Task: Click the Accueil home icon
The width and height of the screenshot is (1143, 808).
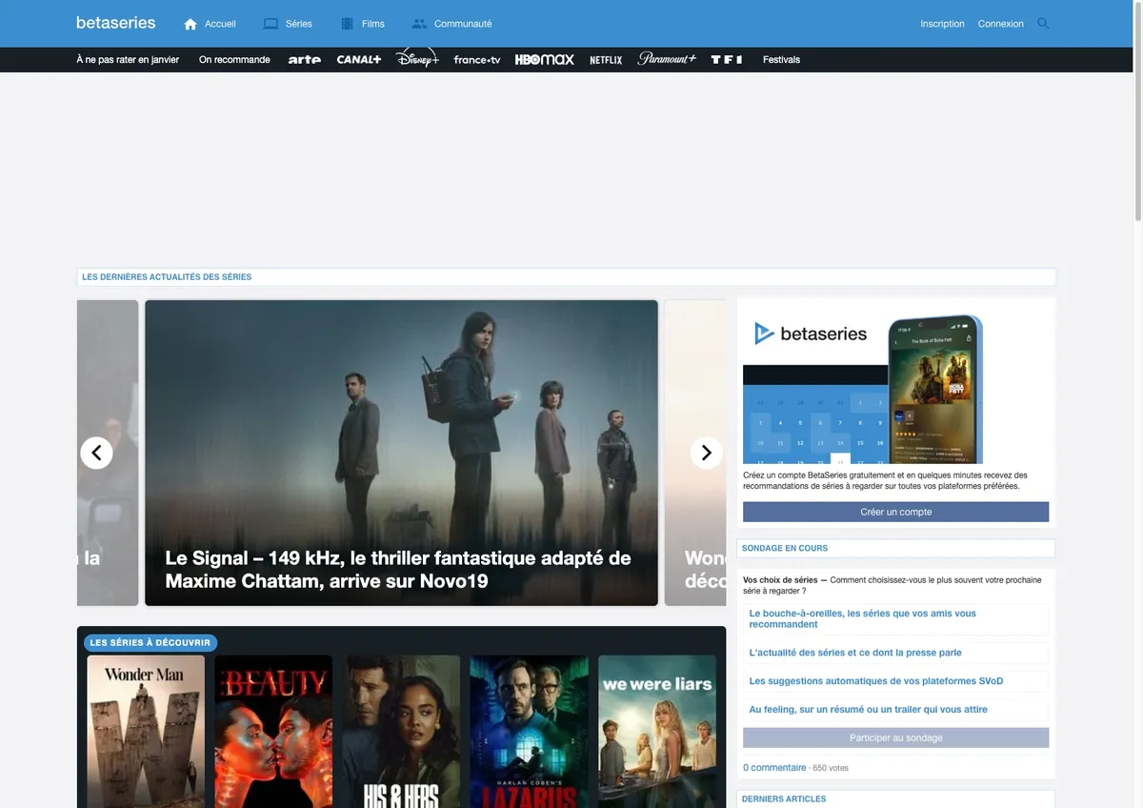Action: [x=190, y=24]
